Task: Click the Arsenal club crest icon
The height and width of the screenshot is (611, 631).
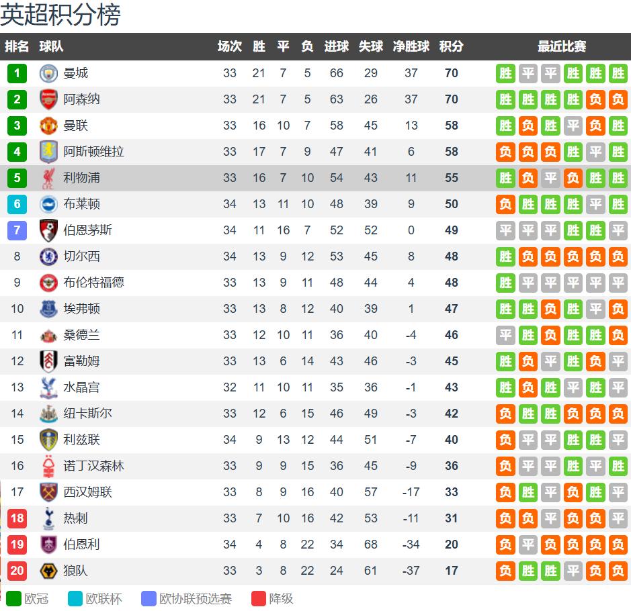Action: (x=48, y=99)
